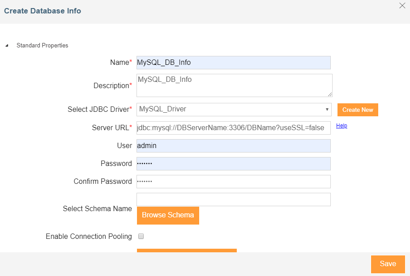Click inside the Description text area
The image size is (410, 276).
click(234, 85)
